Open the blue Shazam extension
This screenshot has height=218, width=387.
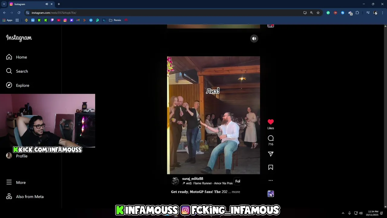343,13
